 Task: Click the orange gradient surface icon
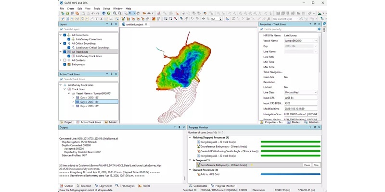[154, 19]
